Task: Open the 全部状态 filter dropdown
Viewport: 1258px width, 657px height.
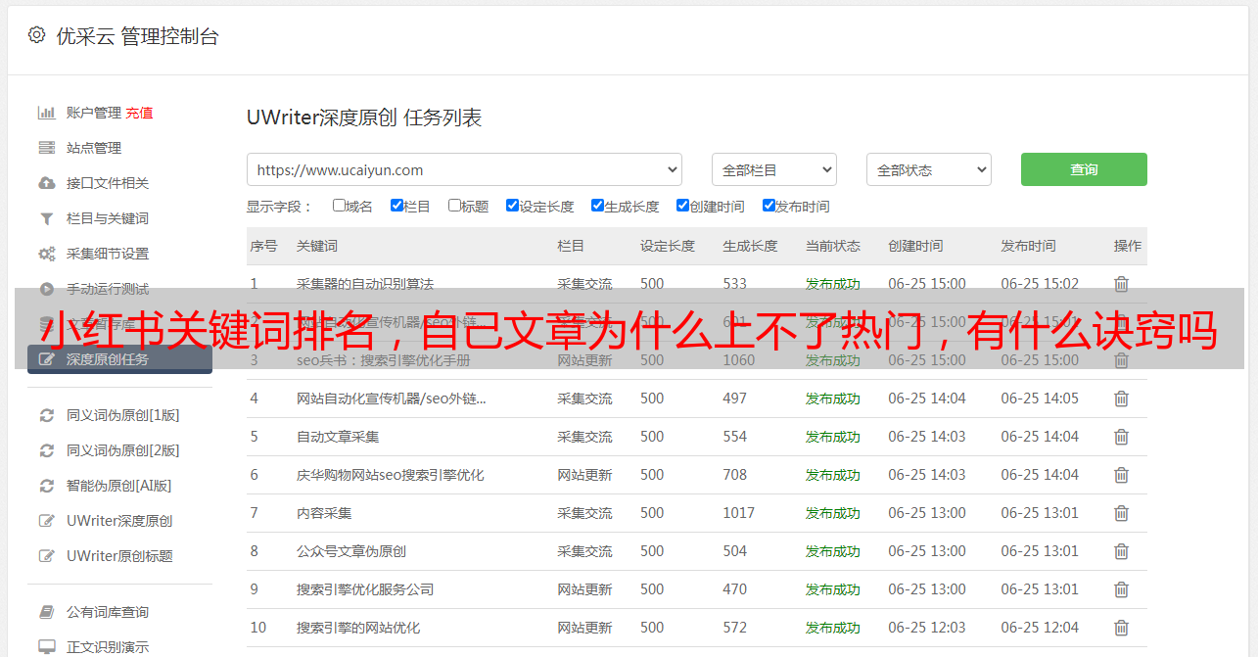Action: [x=928, y=169]
